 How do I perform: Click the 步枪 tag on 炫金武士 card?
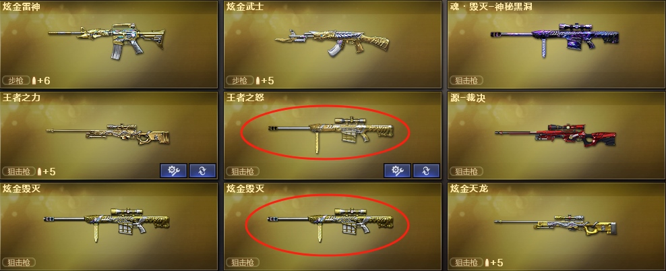coord(239,80)
